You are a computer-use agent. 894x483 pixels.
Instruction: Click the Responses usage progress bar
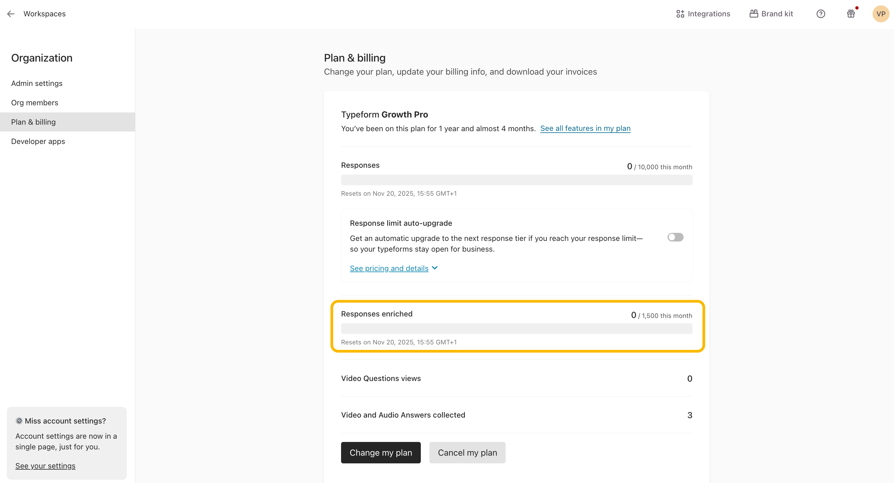tap(516, 180)
